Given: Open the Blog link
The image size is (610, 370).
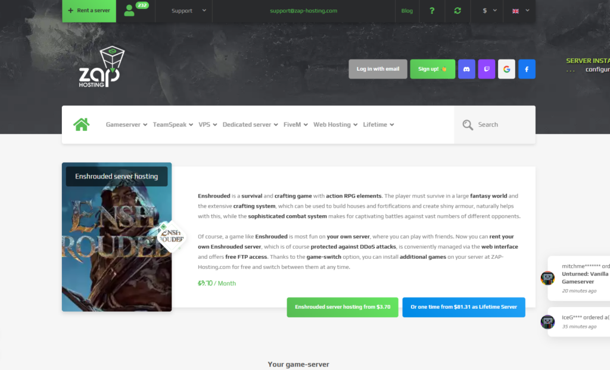Looking at the screenshot, I should tap(407, 11).
